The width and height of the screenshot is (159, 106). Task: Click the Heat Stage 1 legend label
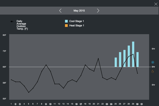(x=77, y=25)
